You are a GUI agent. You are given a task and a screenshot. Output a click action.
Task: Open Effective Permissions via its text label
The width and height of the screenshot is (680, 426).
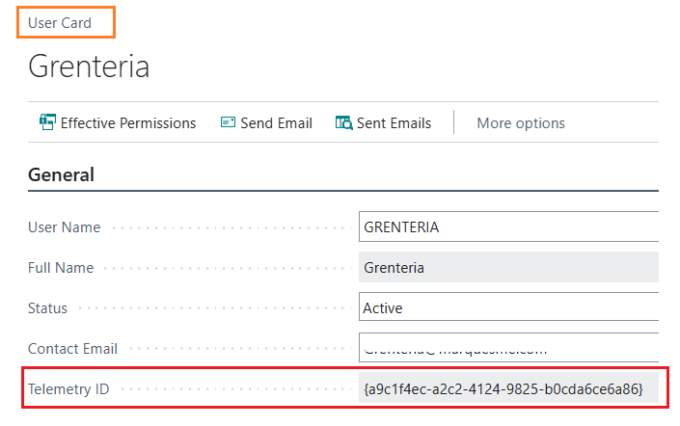coord(128,122)
